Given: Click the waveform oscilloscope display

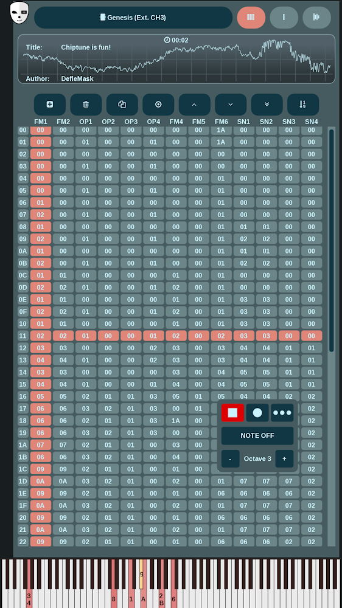Looking at the screenshot, I should (176, 59).
